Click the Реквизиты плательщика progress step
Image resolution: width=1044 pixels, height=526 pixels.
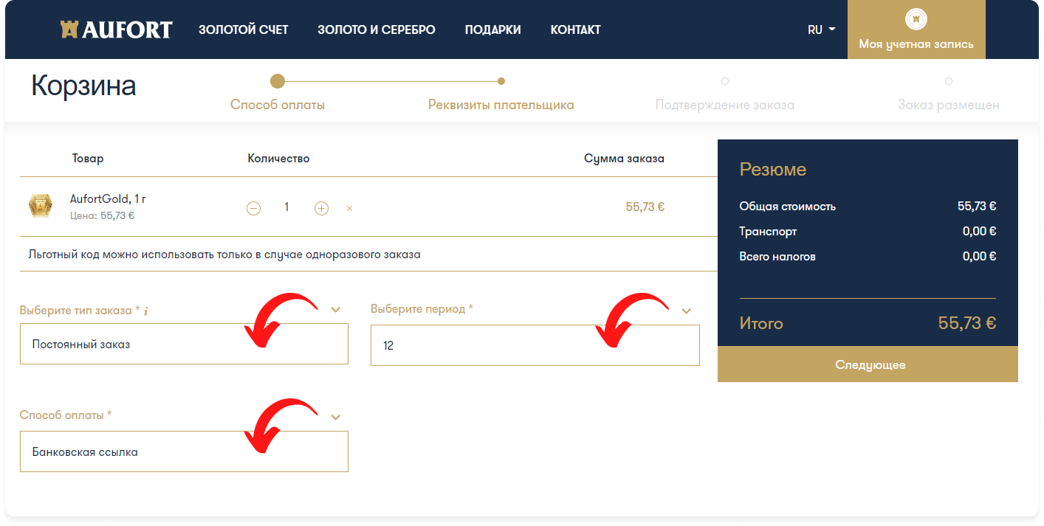501,105
